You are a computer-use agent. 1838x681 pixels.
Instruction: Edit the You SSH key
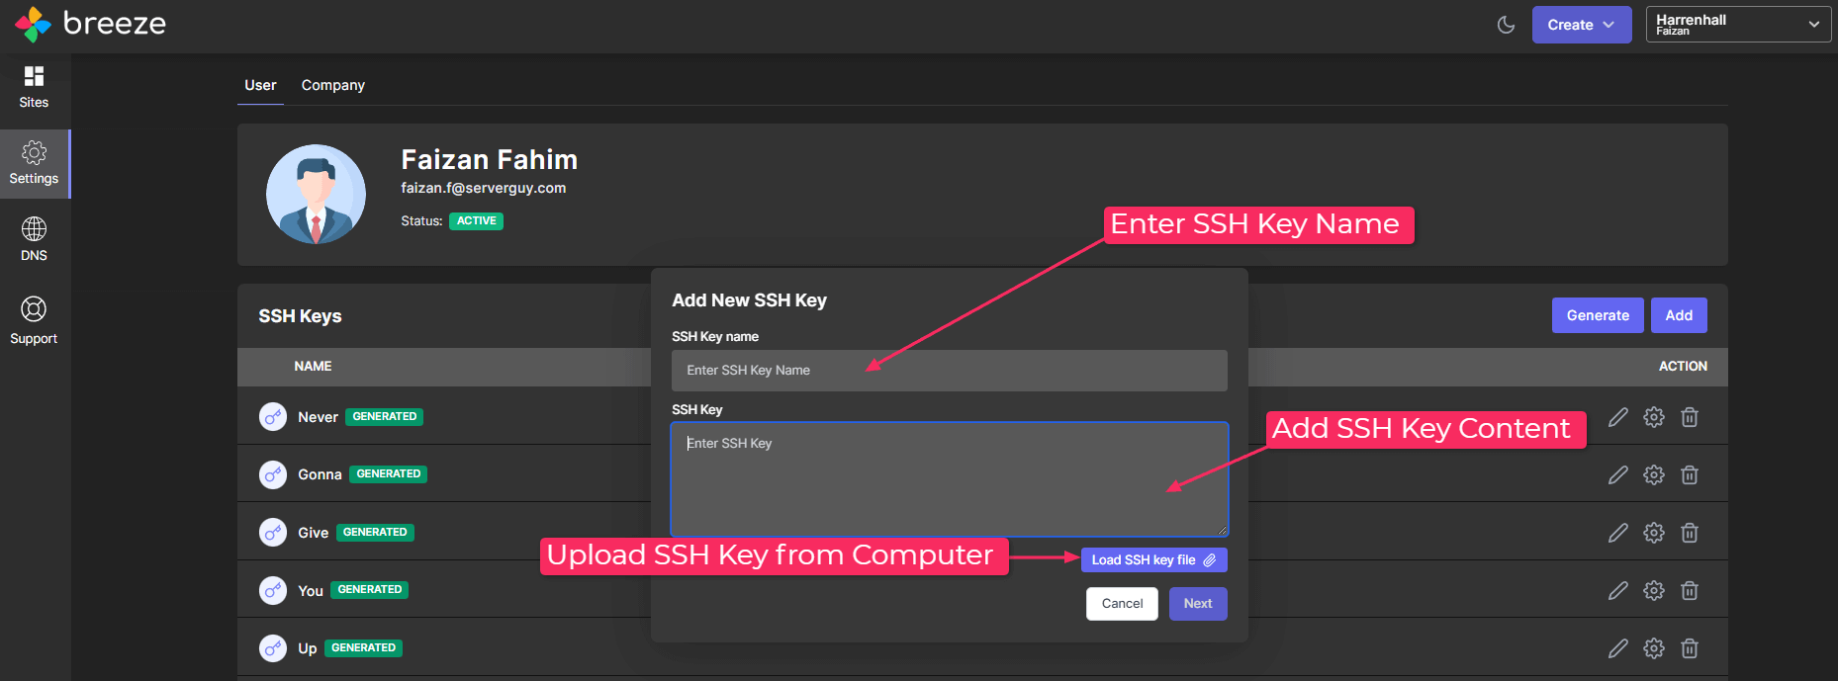coord(1618,590)
